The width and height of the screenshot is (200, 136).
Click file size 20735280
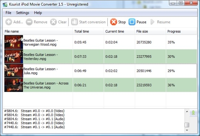[x=144, y=42]
